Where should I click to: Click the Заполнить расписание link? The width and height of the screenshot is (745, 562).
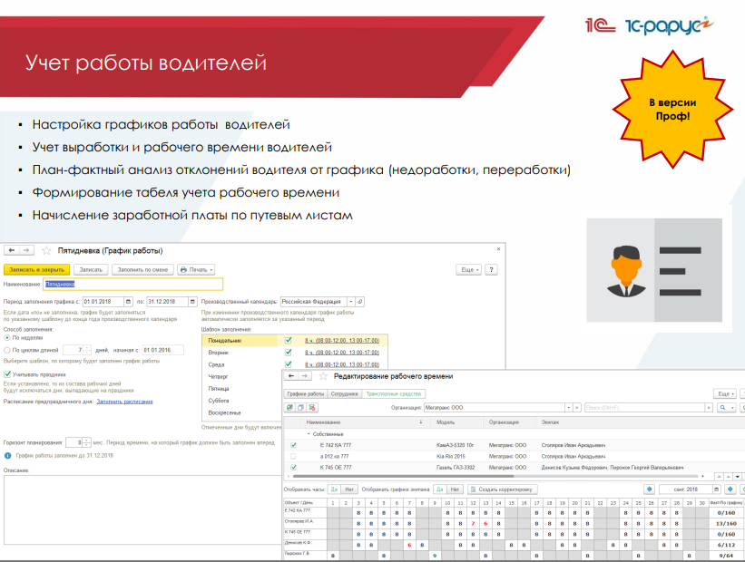click(125, 401)
